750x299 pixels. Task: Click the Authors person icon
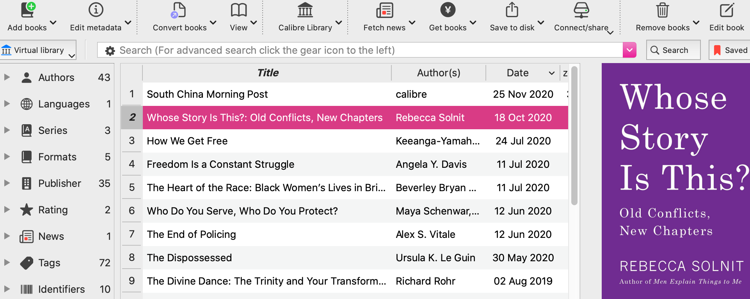(x=27, y=77)
